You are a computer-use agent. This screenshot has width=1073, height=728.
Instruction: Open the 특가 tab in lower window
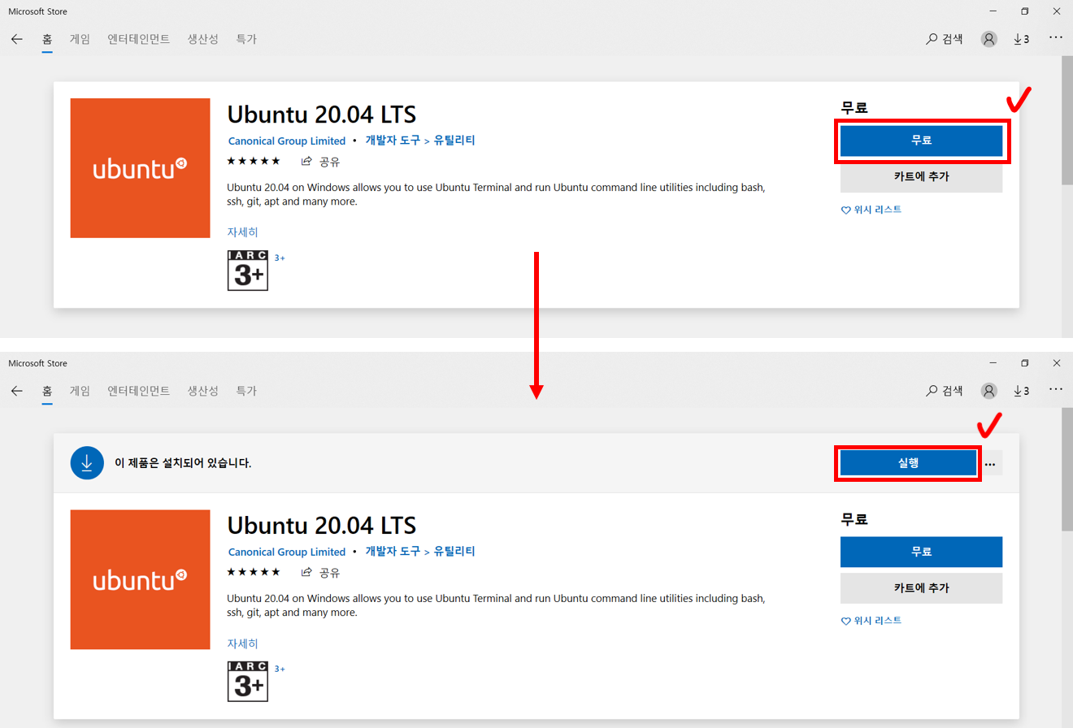(246, 391)
